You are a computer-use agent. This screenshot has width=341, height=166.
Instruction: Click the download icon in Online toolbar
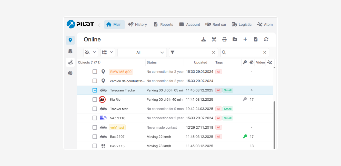coord(204,39)
